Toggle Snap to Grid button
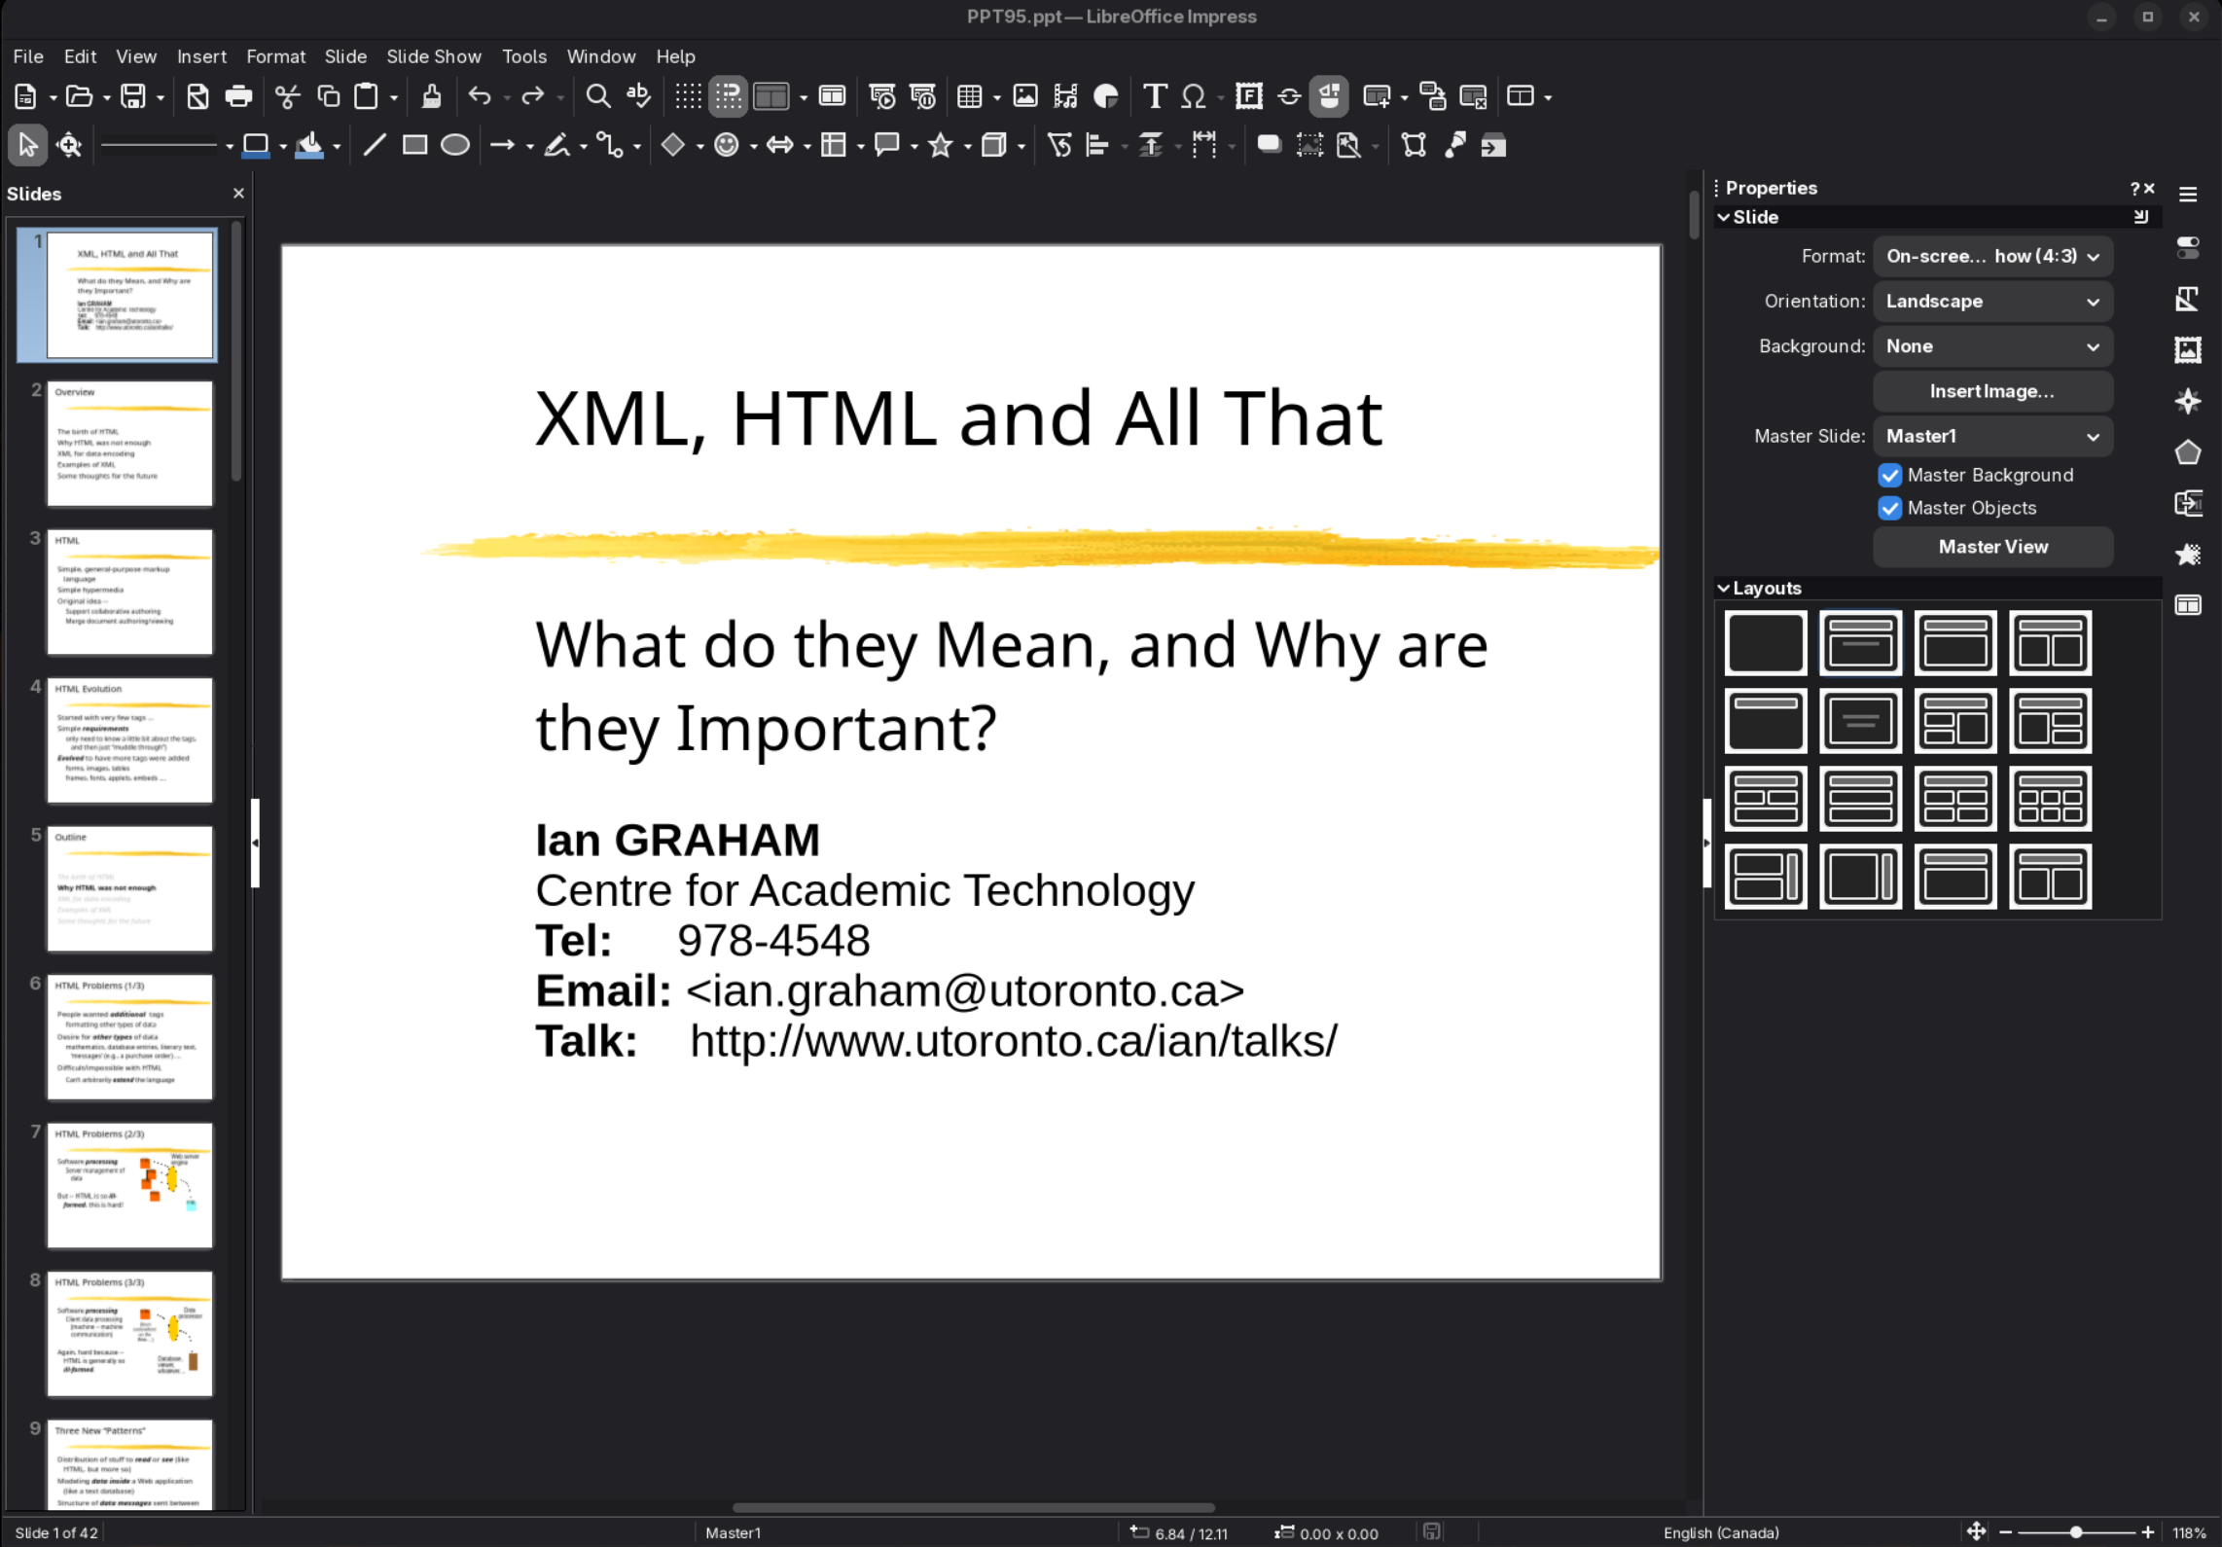Viewport: 2222px width, 1547px height. pos(729,96)
